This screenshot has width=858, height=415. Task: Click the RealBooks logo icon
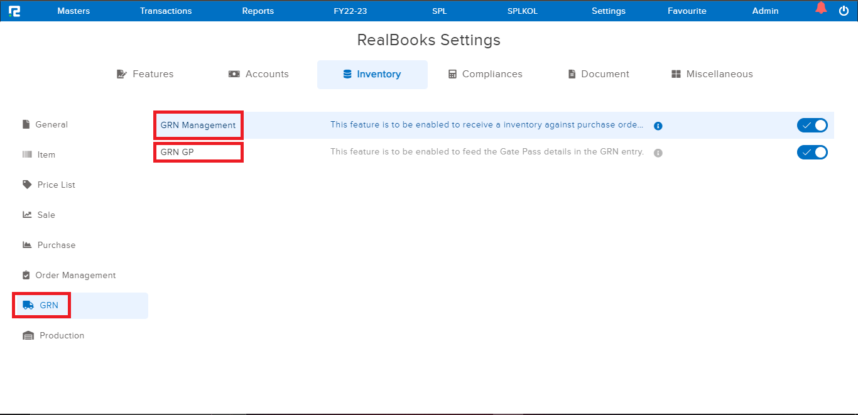click(x=14, y=11)
